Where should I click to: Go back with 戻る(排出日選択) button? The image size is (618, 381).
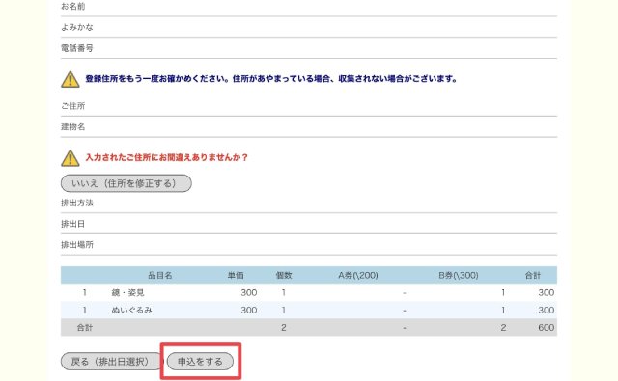pyautogui.click(x=111, y=362)
